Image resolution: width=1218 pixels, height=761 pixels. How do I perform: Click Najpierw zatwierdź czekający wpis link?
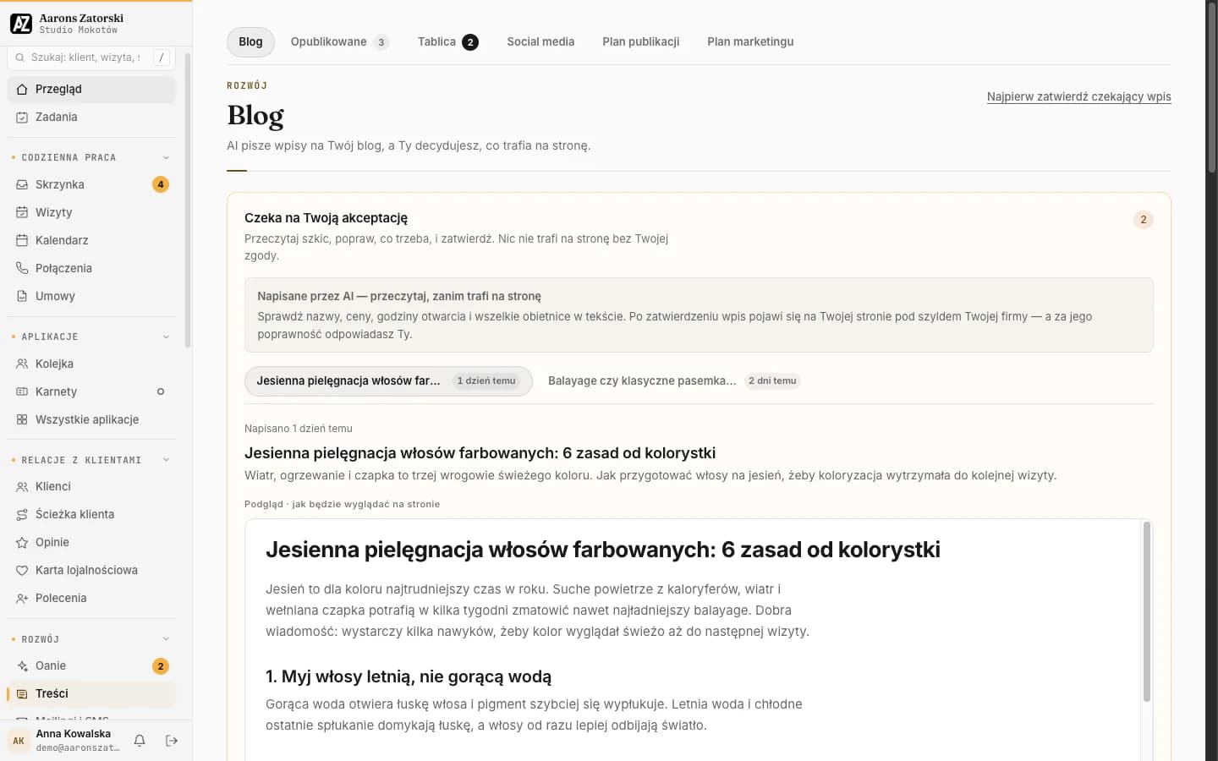point(1078,96)
